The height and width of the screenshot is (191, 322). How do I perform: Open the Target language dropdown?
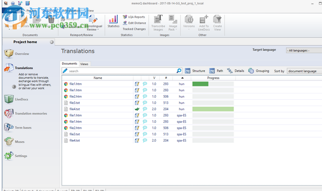(x=304, y=50)
